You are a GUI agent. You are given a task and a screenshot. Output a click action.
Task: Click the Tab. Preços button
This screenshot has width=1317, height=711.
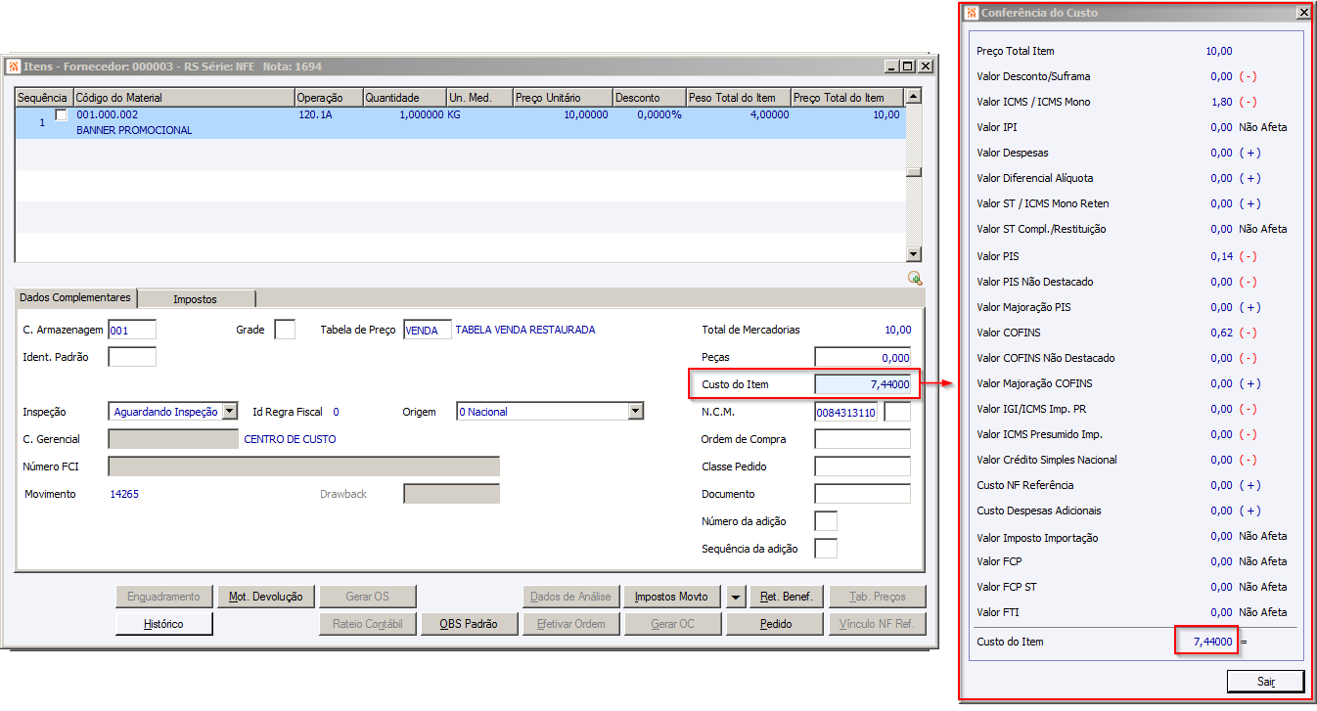pyautogui.click(x=877, y=597)
